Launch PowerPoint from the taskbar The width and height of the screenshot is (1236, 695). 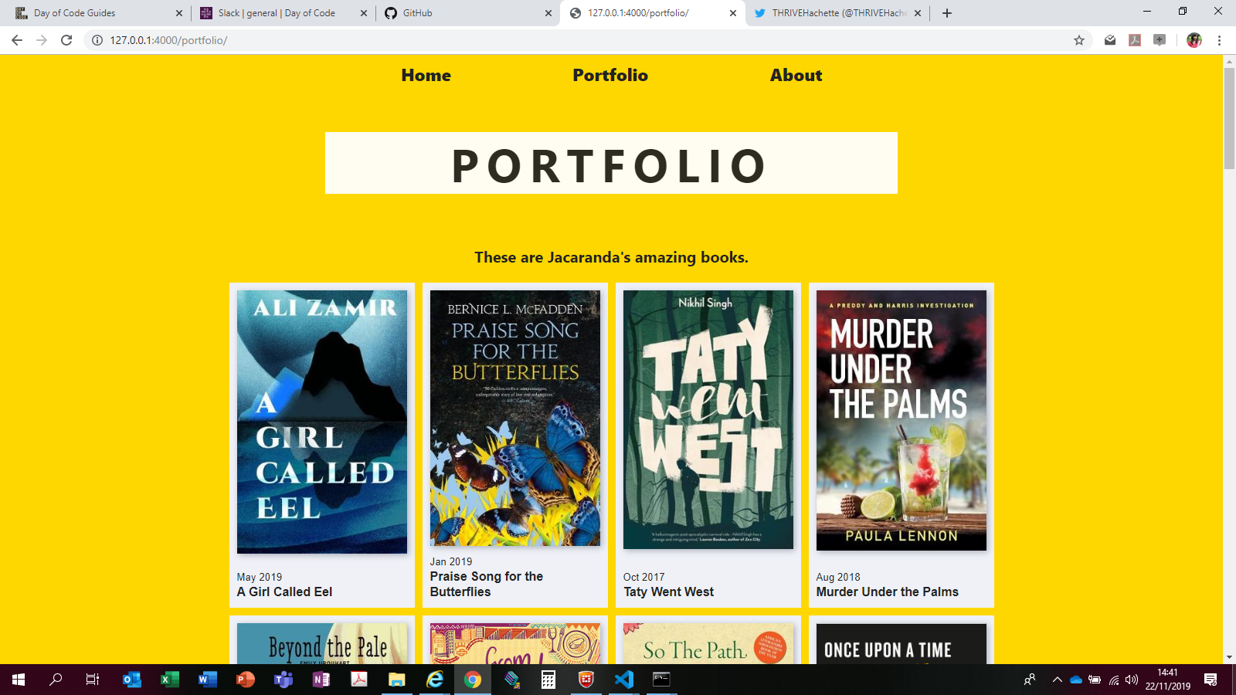click(x=245, y=680)
